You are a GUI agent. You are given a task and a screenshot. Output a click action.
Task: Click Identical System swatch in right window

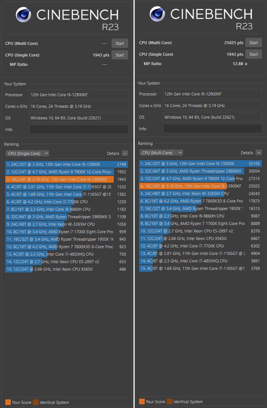(169, 402)
